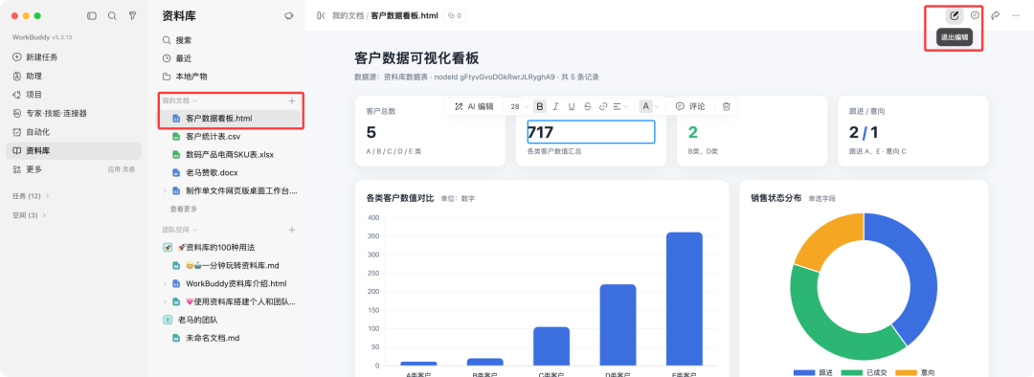Select 资料库 in the sidebar
The image size is (1034, 377).
pos(73,151)
